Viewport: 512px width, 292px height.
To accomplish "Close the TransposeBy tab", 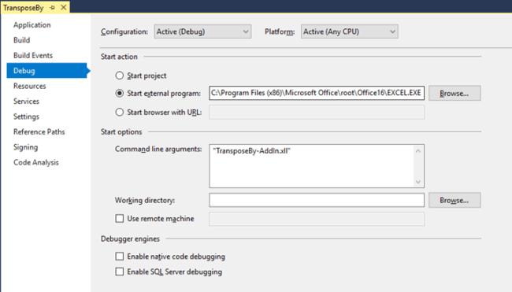I will [64, 7].
